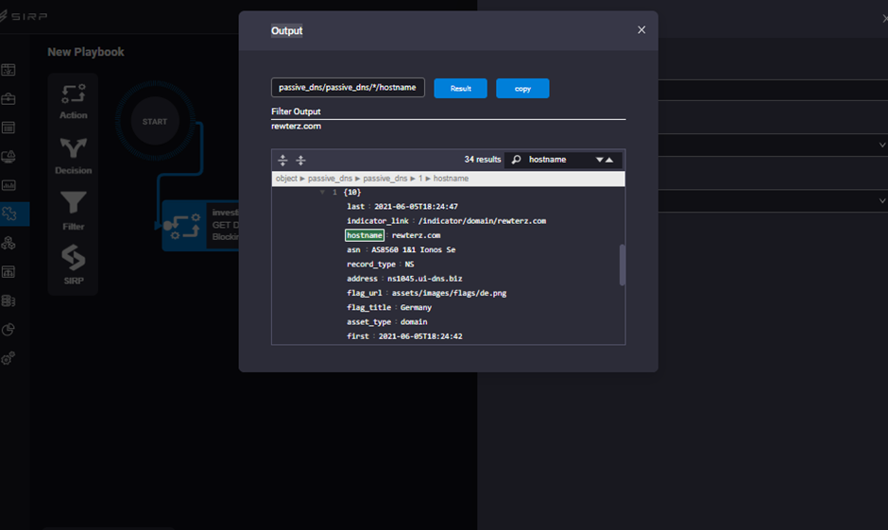Viewport: 888px width, 530px height.
Task: Click the 'first' timestamp 2021-06-05T18:24:42
Action: (x=420, y=336)
